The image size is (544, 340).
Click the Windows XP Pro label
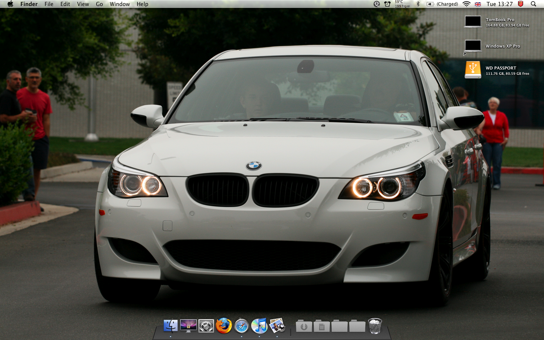click(503, 46)
